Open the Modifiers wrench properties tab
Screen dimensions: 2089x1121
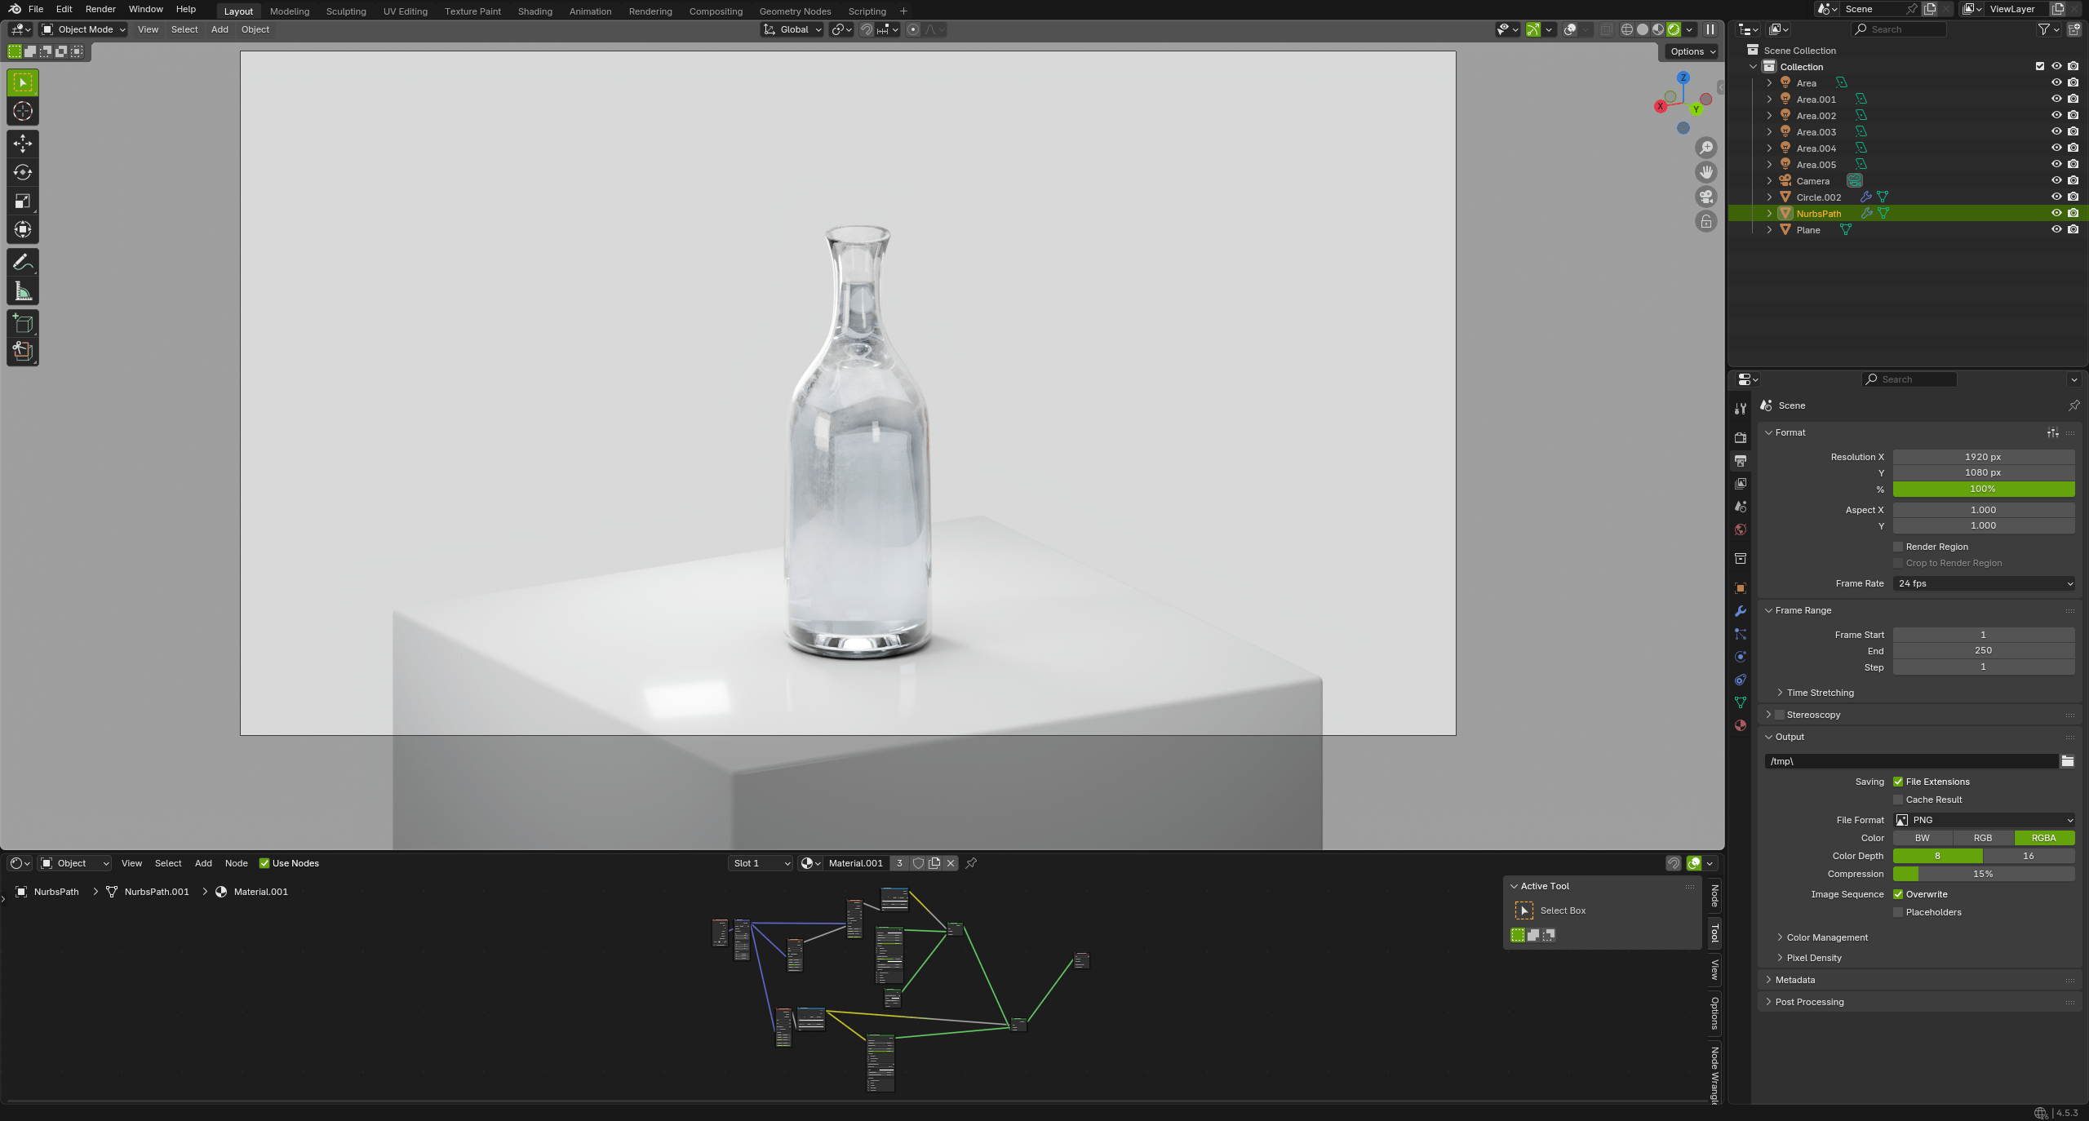[x=1741, y=611]
